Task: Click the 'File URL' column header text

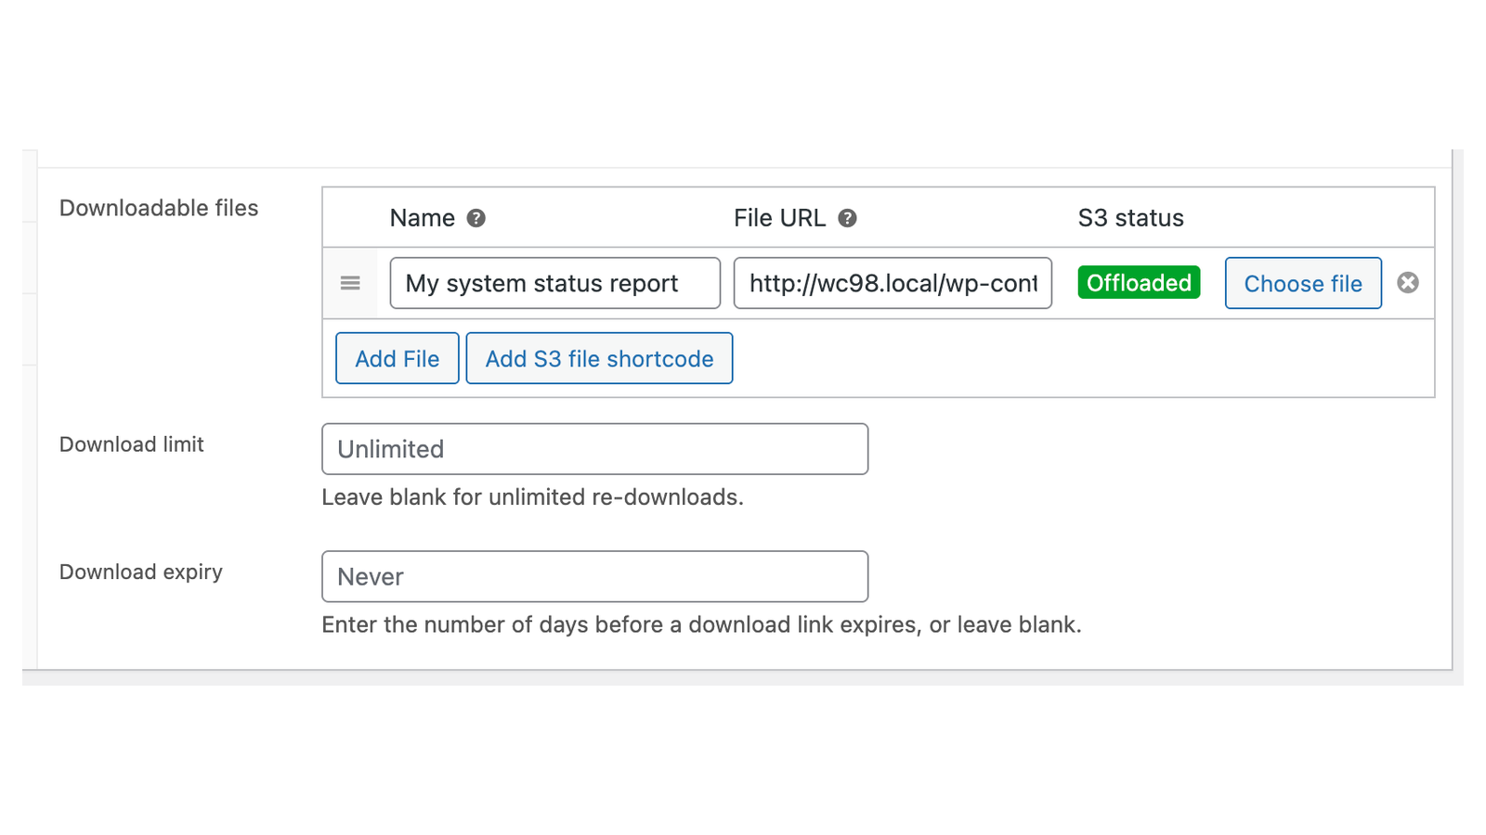Action: pos(779,218)
